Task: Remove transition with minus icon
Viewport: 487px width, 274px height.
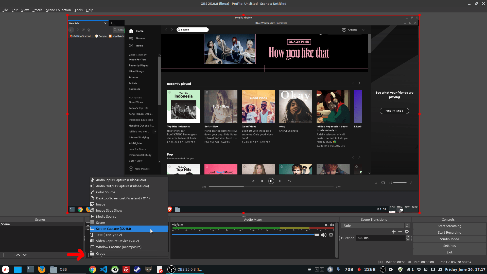Action: [400, 232]
